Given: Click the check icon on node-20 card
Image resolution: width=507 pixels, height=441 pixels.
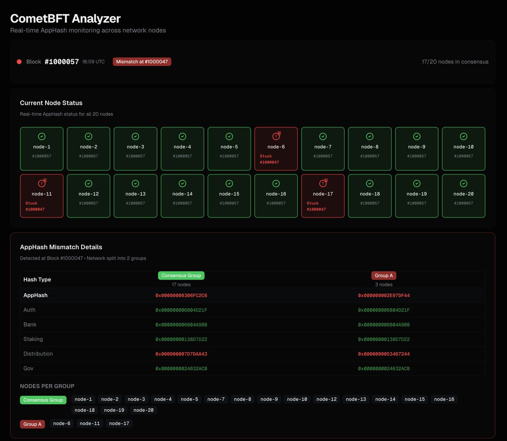Looking at the screenshot, I should pos(463,184).
